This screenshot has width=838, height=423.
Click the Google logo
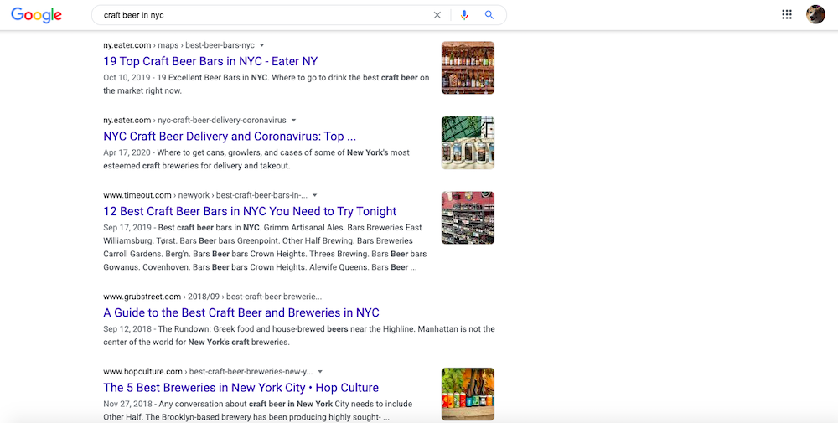pyautogui.click(x=36, y=15)
